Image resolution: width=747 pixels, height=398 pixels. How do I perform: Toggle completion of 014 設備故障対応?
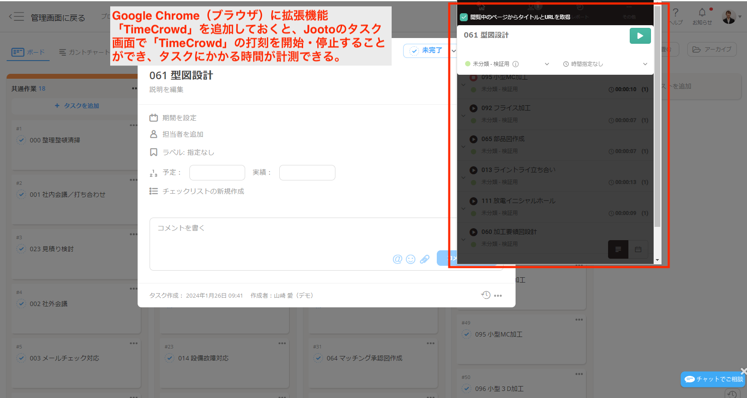click(169, 358)
